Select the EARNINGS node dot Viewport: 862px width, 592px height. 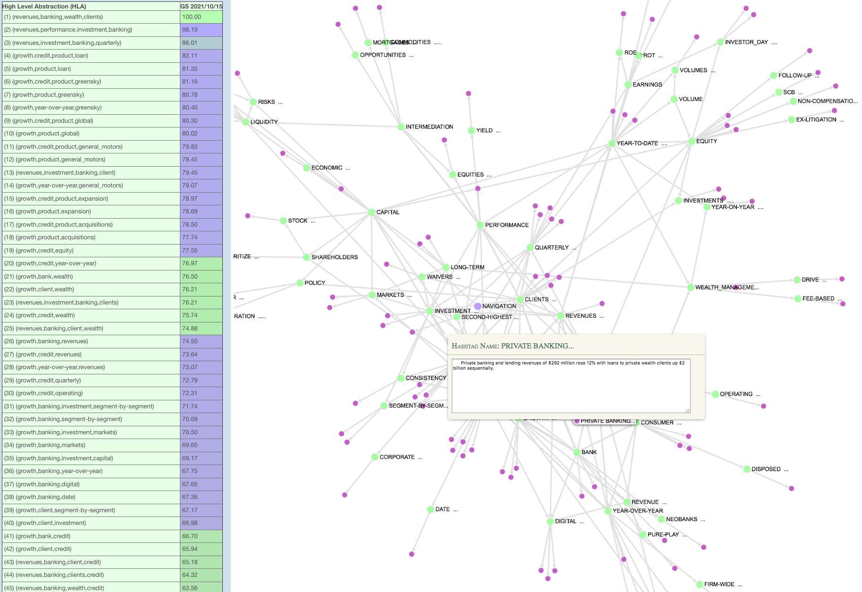pos(628,85)
